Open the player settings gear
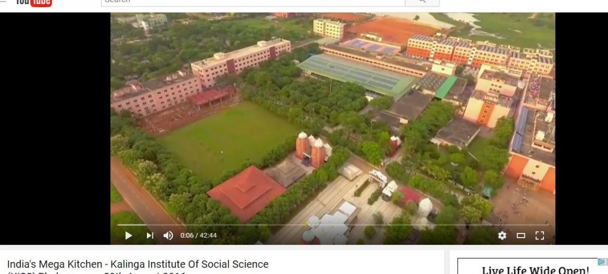The image size is (608, 274). coord(502,235)
